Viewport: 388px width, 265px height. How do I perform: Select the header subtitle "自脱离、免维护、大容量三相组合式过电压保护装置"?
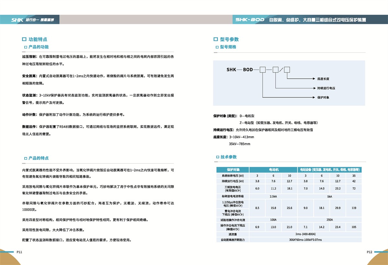tap(318, 20)
